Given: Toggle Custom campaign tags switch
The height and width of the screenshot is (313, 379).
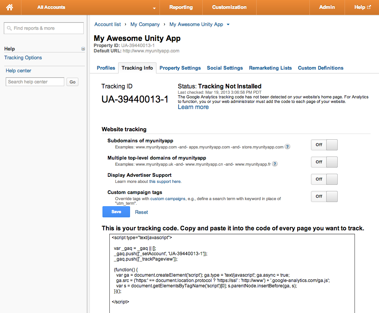Looking at the screenshot, I should pyautogui.click(x=324, y=196).
